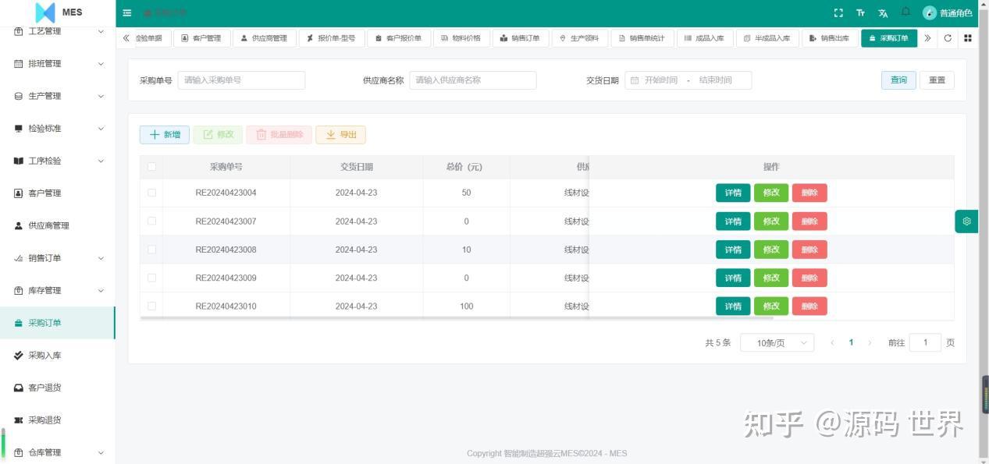Collapse the 生产管理 sidebar menu
The height and width of the screenshot is (464, 989).
[x=59, y=95]
